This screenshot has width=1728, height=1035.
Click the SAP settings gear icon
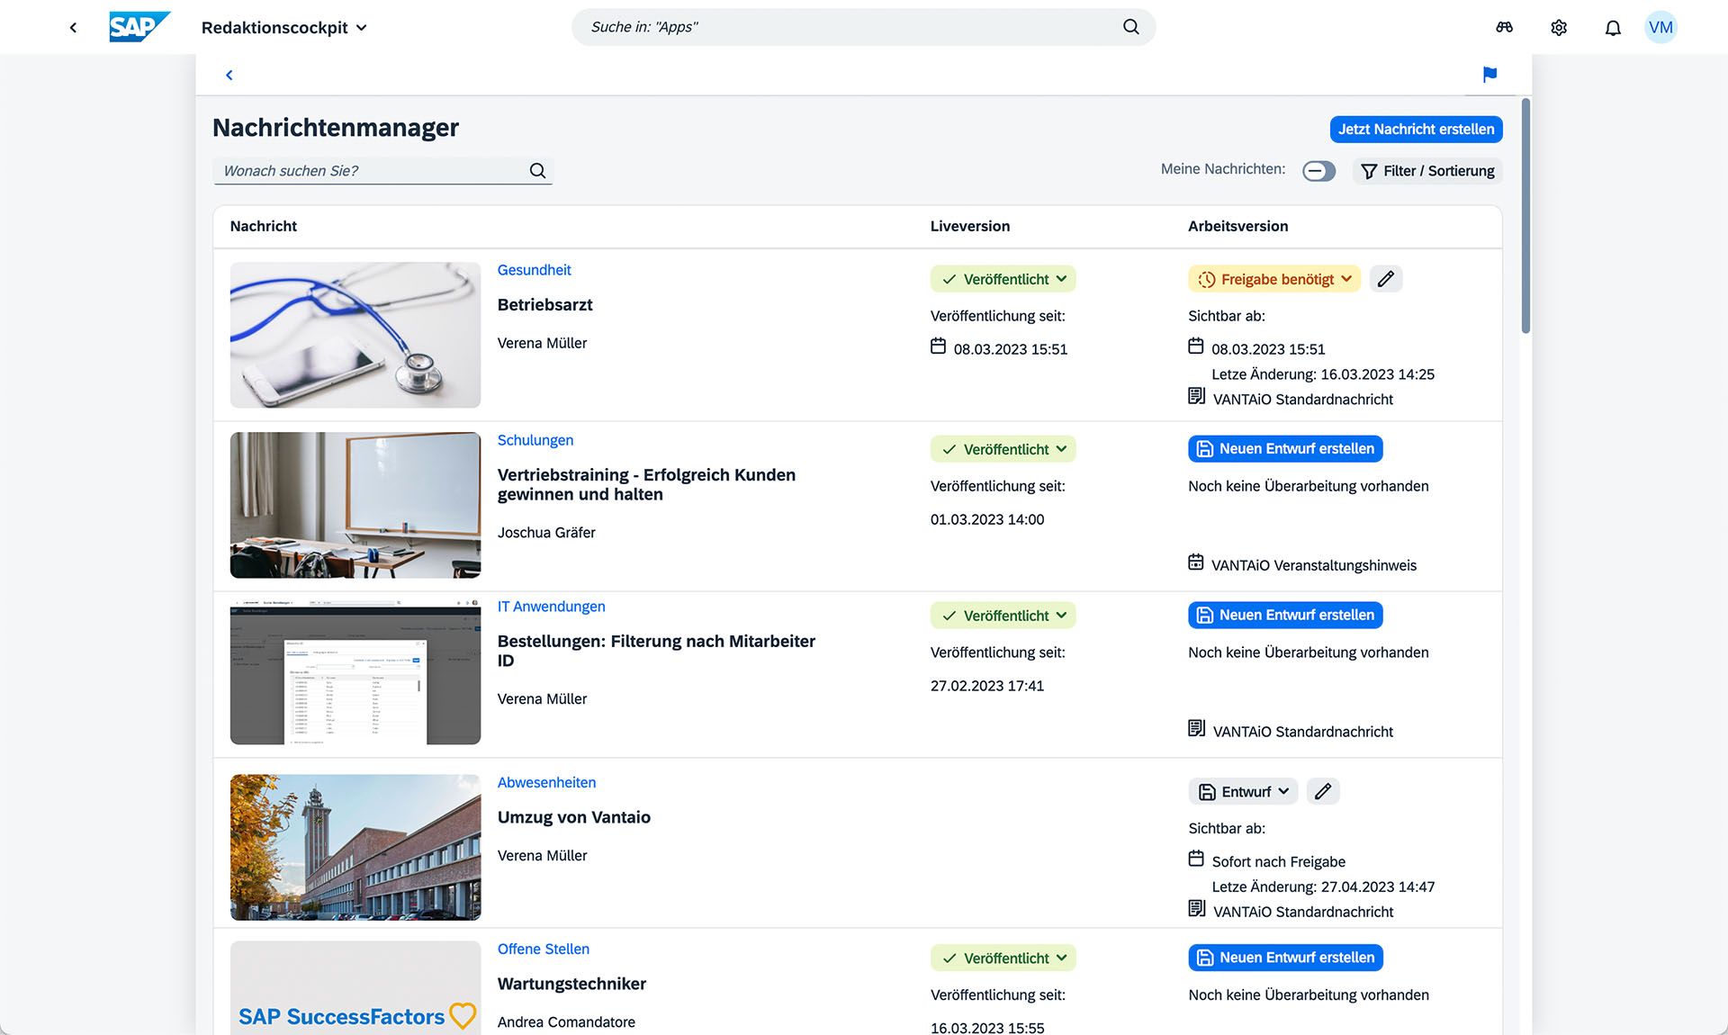1560,27
